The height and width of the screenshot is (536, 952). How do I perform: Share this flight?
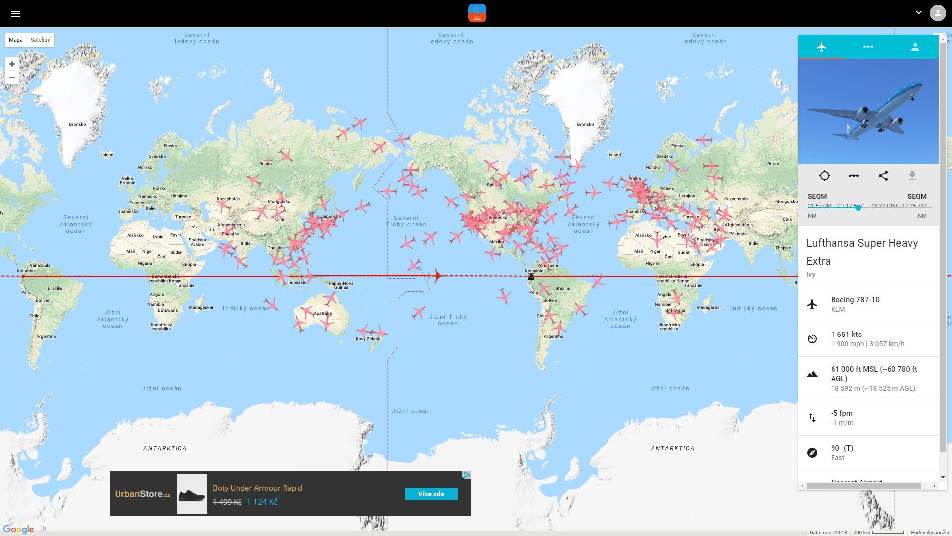pos(883,176)
